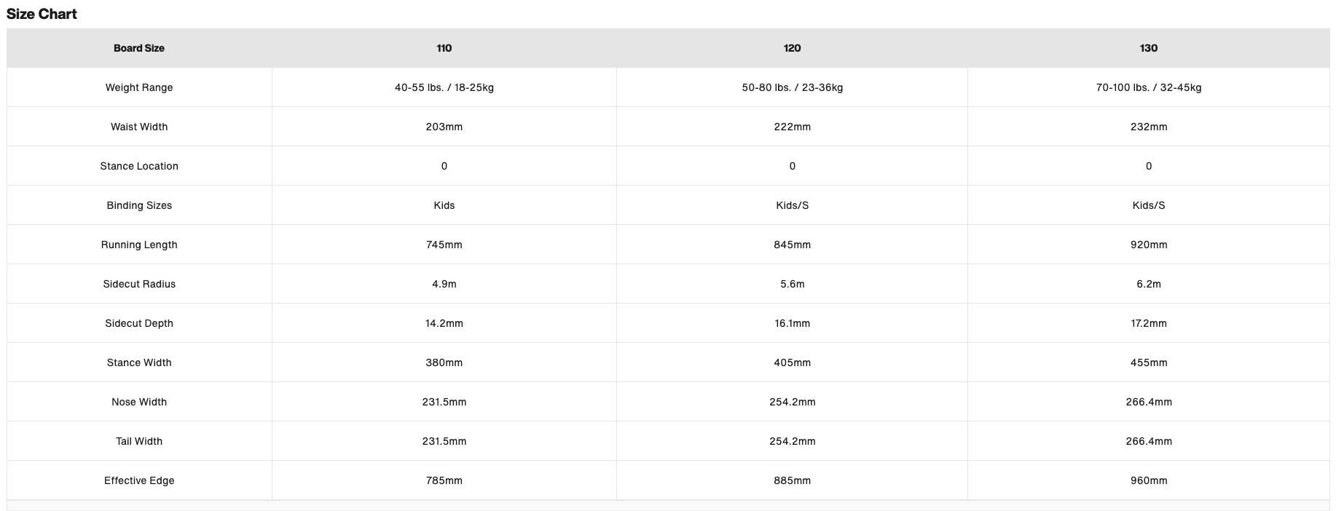Select the 845mm running length value
This screenshot has height=511, width=1336.
point(792,245)
